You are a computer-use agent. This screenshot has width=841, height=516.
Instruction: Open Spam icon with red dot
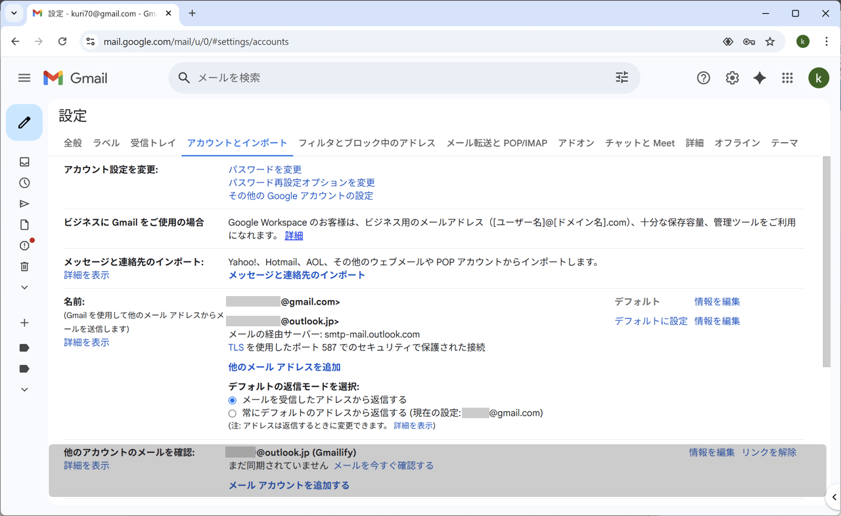[25, 246]
